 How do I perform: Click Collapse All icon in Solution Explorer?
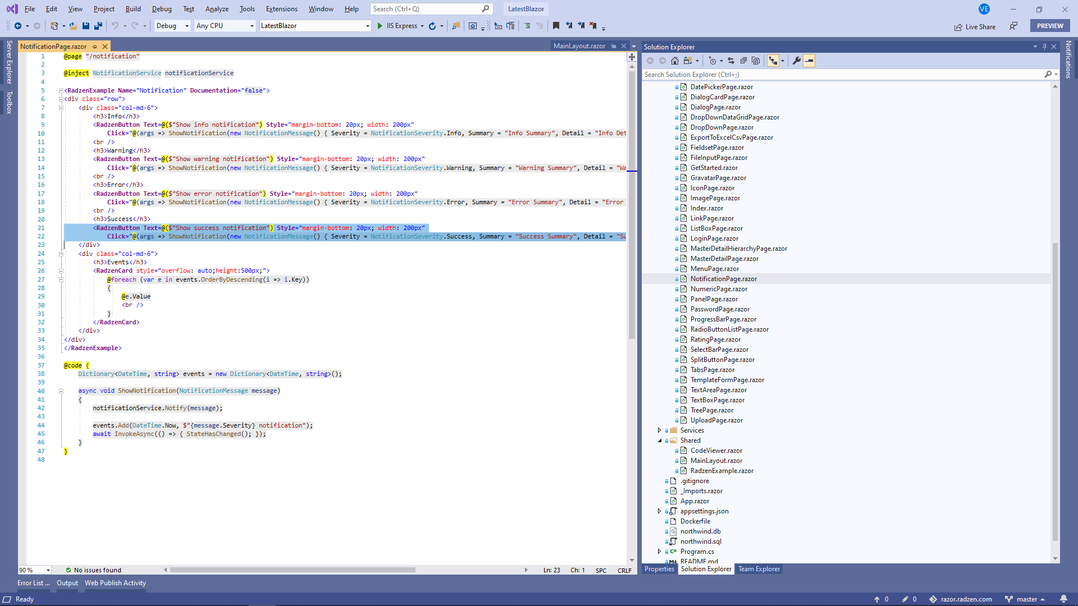tap(743, 61)
